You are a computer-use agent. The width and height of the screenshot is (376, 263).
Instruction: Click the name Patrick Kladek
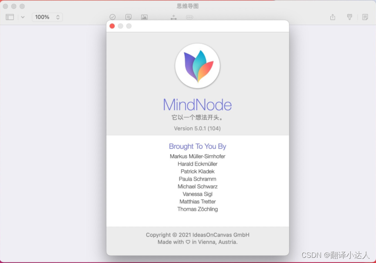click(198, 171)
